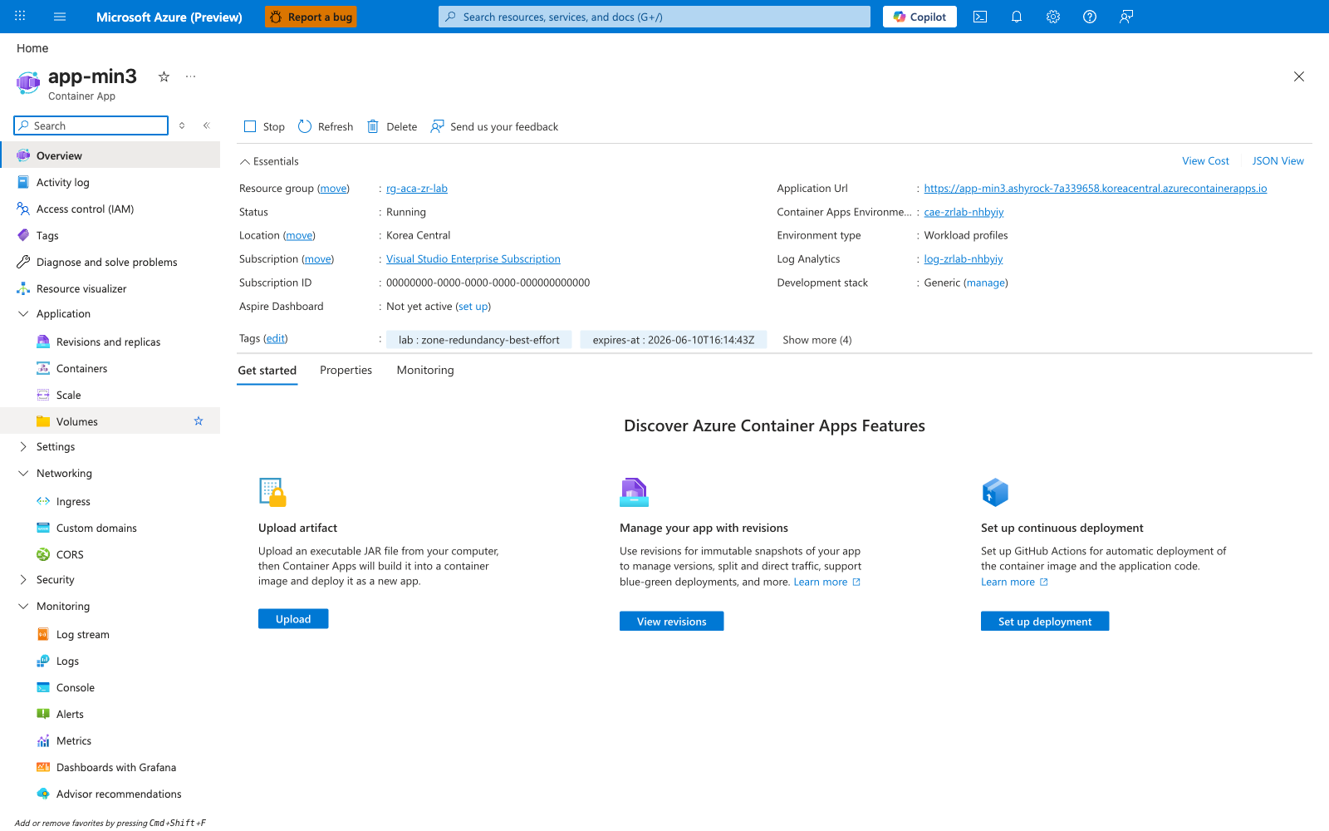Screen dimensions: 1329x831
Task: Click the Delete trash icon
Action: [373, 126]
